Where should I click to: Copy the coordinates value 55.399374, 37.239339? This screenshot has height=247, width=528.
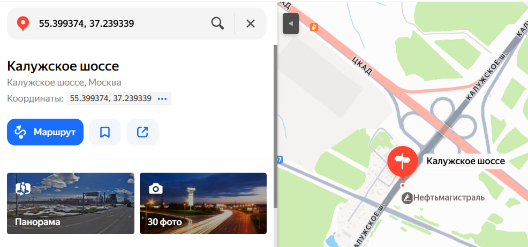pos(110,98)
